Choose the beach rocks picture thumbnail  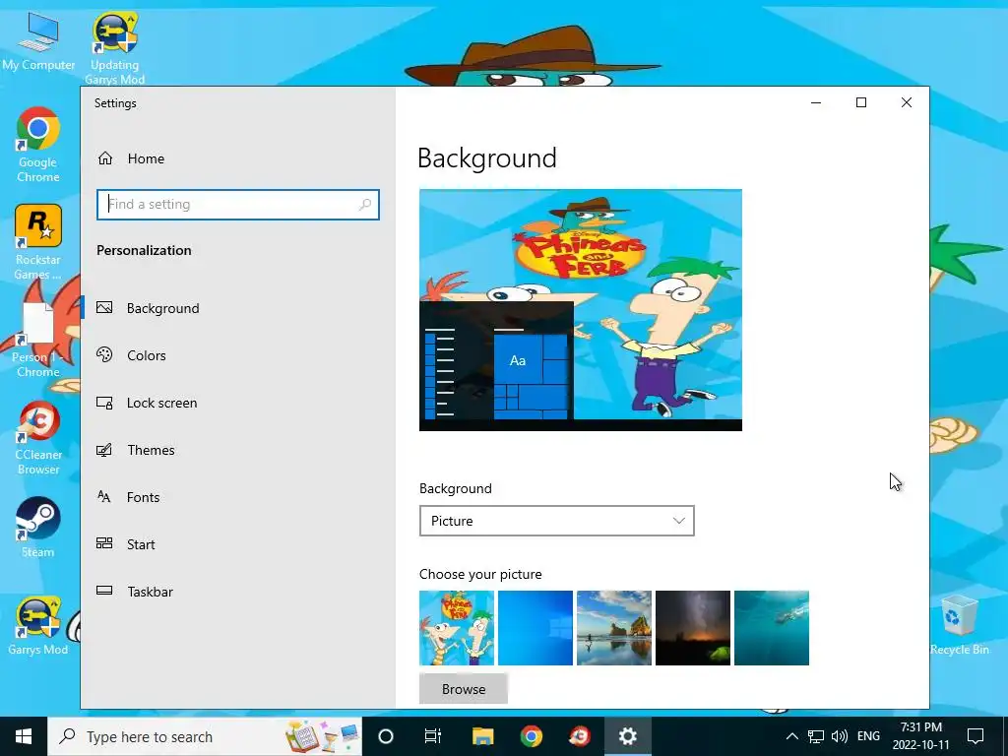coord(614,628)
